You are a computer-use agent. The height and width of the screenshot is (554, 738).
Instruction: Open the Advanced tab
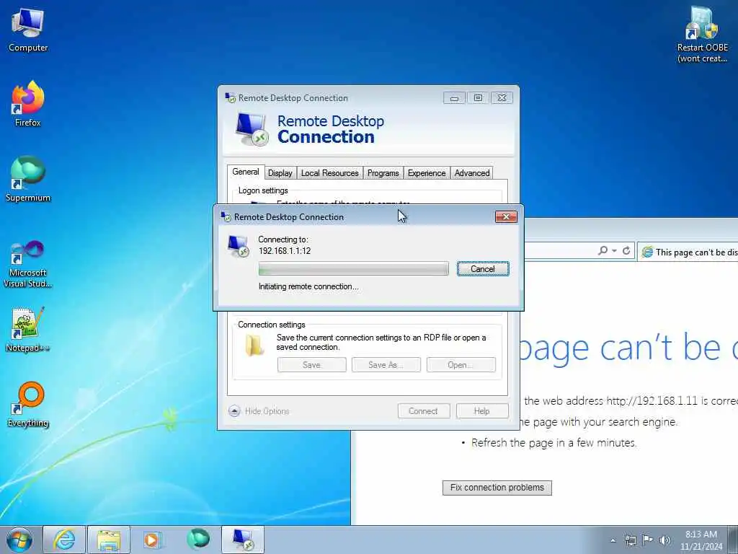point(472,173)
